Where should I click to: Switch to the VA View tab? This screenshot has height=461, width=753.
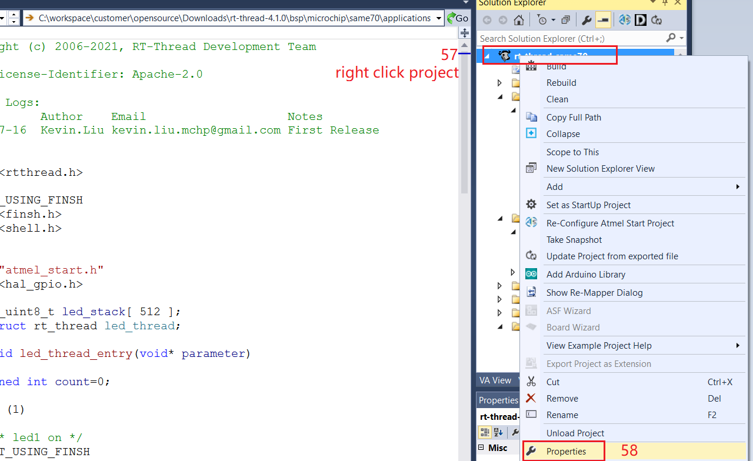(495, 380)
